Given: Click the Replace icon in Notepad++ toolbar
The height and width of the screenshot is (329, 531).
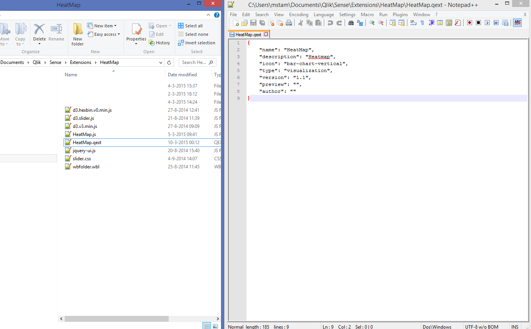Looking at the screenshot, I should [360, 23].
